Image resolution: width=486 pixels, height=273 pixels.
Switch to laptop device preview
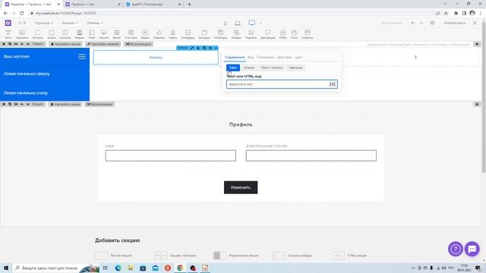tap(238, 24)
